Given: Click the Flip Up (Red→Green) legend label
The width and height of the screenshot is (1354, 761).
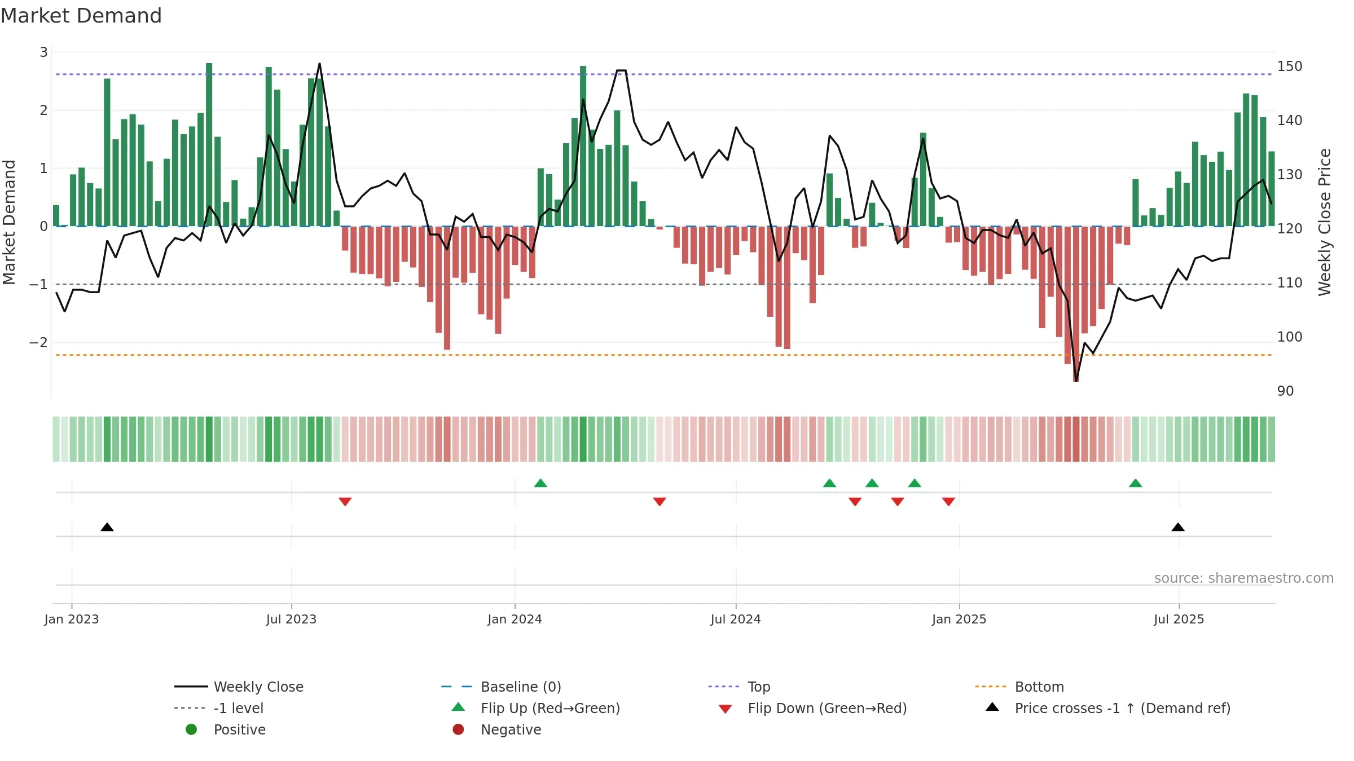Looking at the screenshot, I should pyautogui.click(x=551, y=708).
